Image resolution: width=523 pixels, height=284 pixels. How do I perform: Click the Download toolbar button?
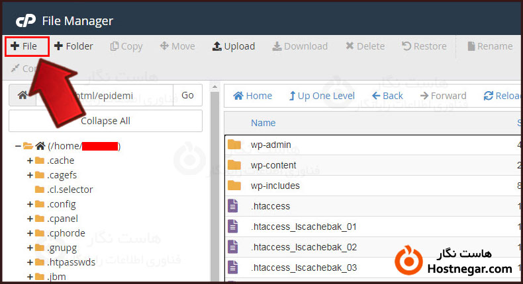point(300,46)
